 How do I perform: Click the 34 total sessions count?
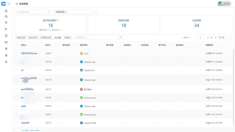pyautogui.click(x=197, y=26)
